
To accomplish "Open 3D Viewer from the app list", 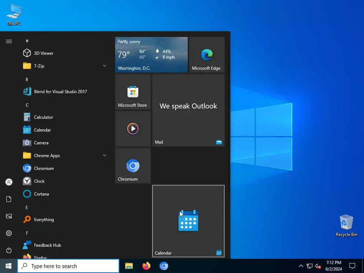I will point(65,53).
